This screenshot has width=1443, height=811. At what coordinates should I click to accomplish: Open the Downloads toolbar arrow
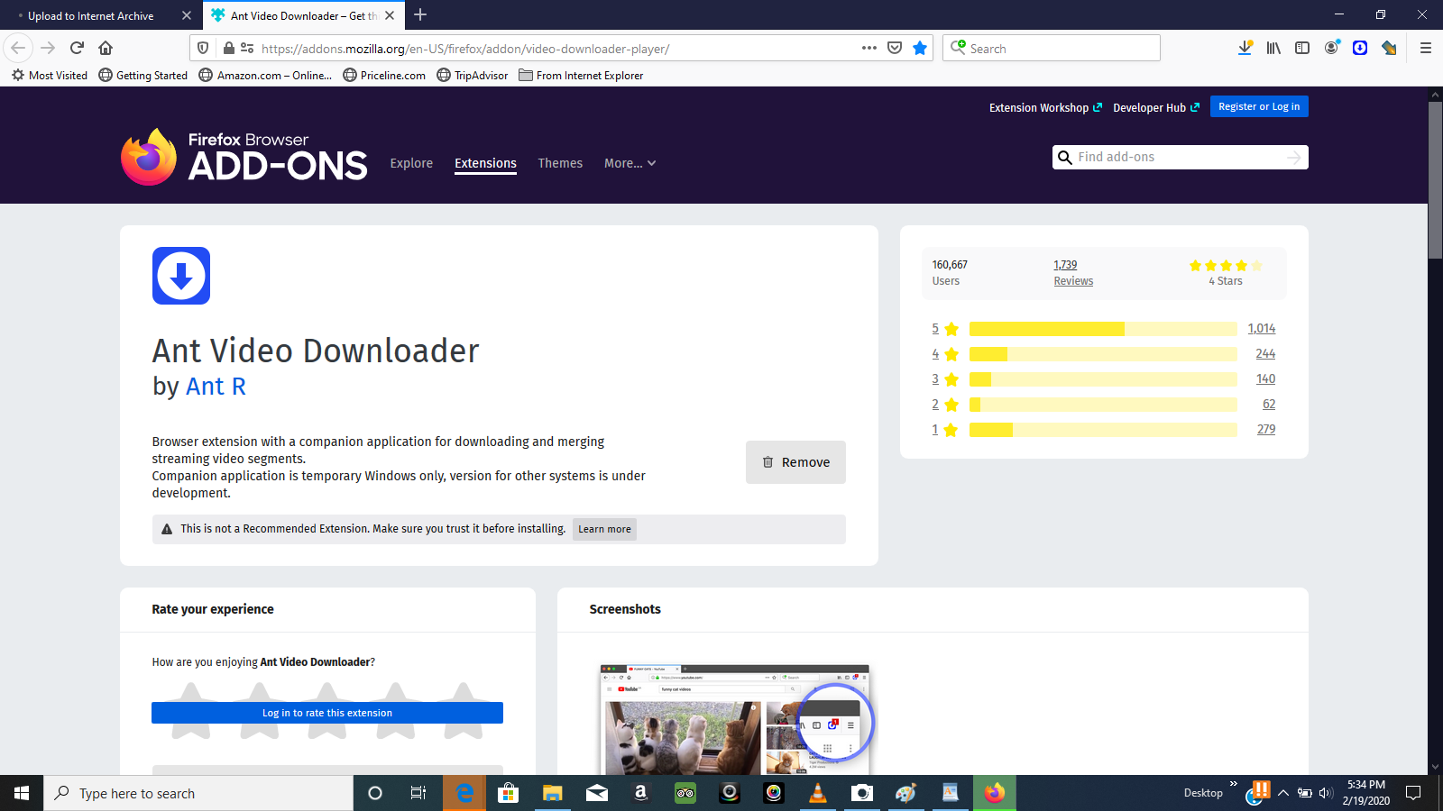[x=1245, y=48]
